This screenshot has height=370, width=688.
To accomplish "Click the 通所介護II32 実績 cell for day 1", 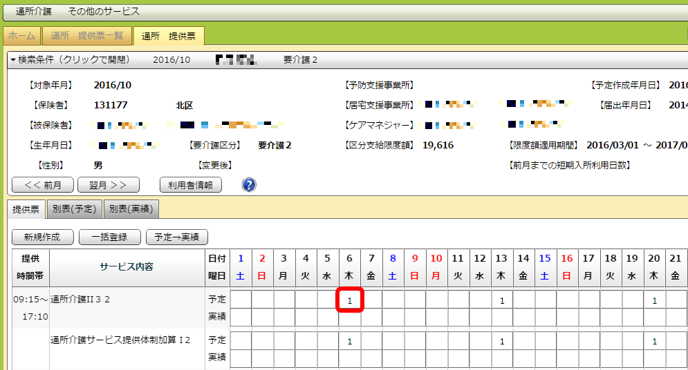I will 241,317.
